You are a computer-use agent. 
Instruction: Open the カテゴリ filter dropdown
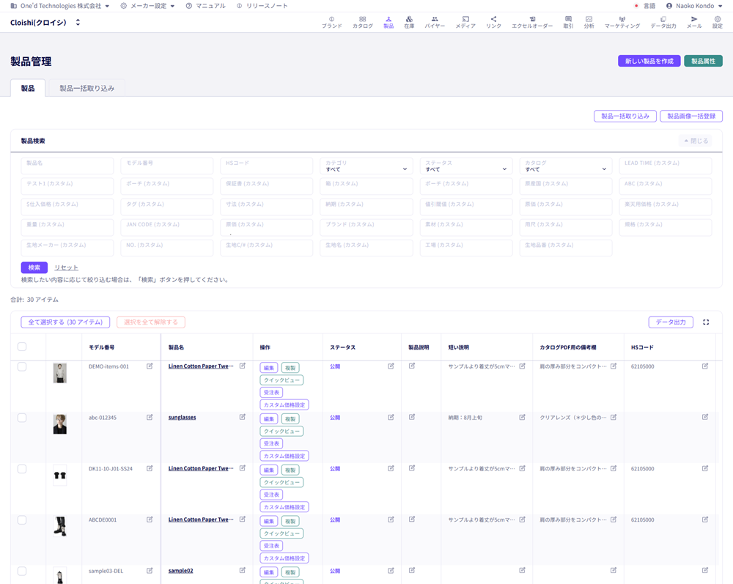(366, 166)
